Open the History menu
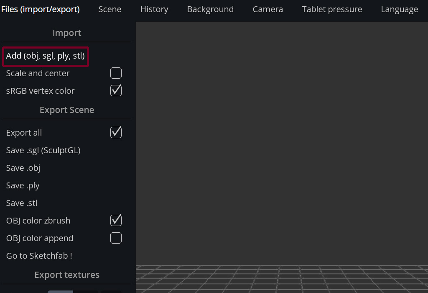428x293 pixels. [154, 9]
